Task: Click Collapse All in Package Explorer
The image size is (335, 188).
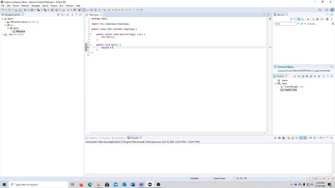Action: pyautogui.click(x=58, y=15)
